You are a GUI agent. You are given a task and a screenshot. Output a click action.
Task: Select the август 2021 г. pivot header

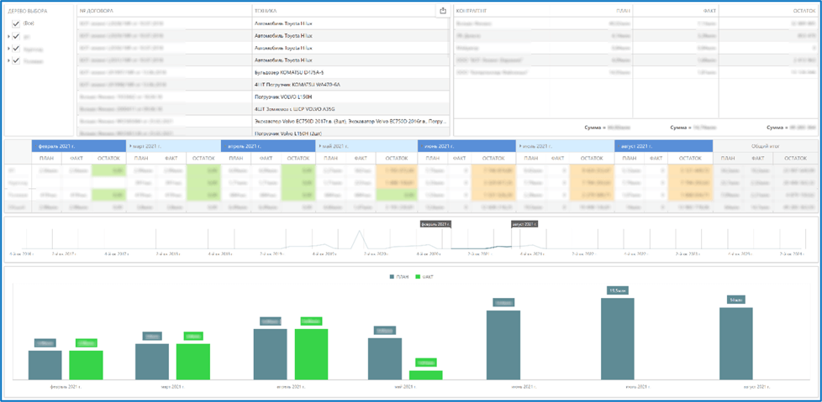tap(664, 146)
